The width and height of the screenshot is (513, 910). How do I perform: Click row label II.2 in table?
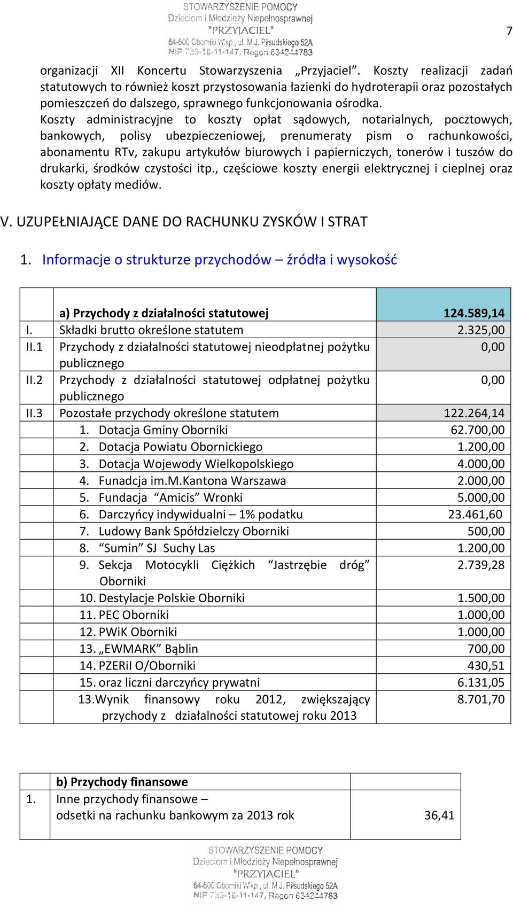tap(34, 380)
